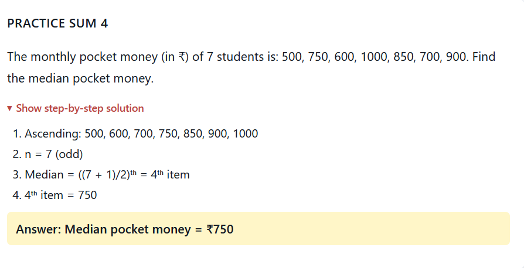Click 1000 at the end of the ascending list

(245, 134)
